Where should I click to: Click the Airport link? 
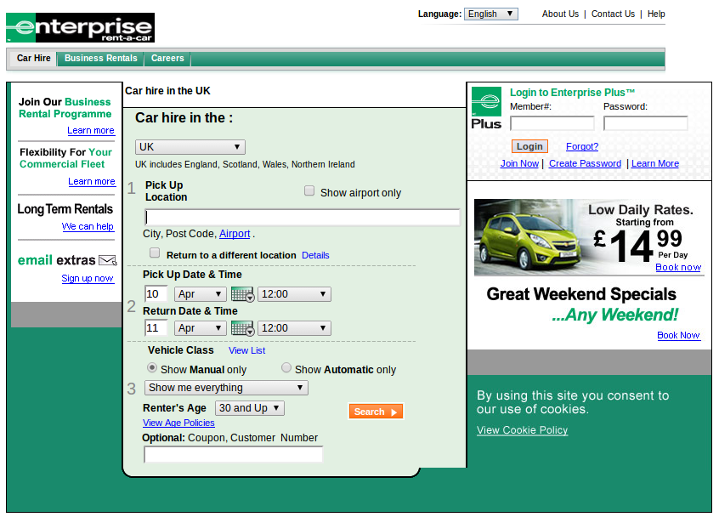click(235, 234)
